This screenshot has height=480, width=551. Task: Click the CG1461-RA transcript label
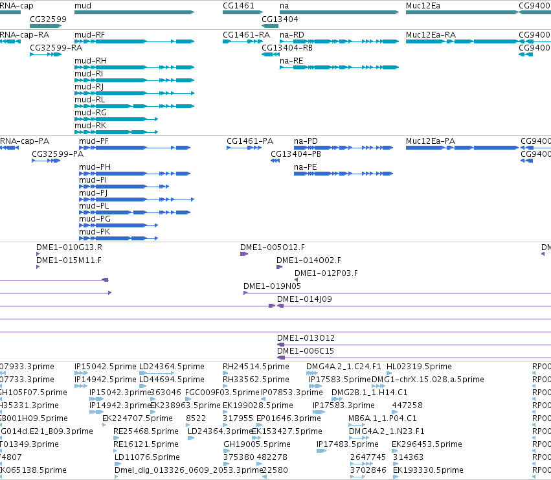point(246,35)
